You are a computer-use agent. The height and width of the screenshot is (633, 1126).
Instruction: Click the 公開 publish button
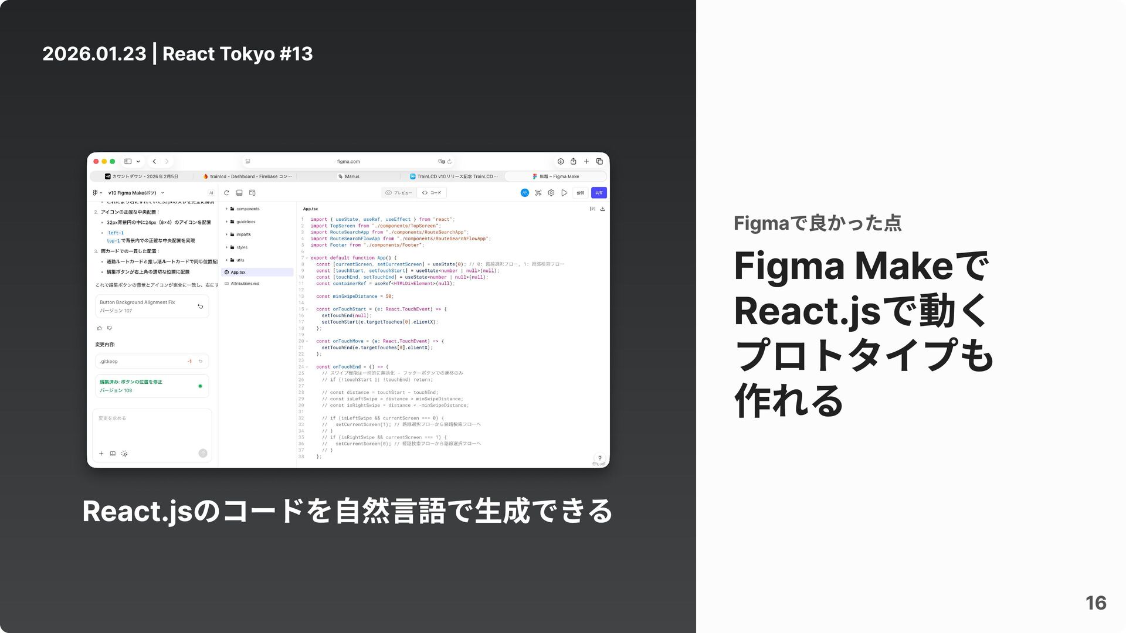click(x=580, y=193)
